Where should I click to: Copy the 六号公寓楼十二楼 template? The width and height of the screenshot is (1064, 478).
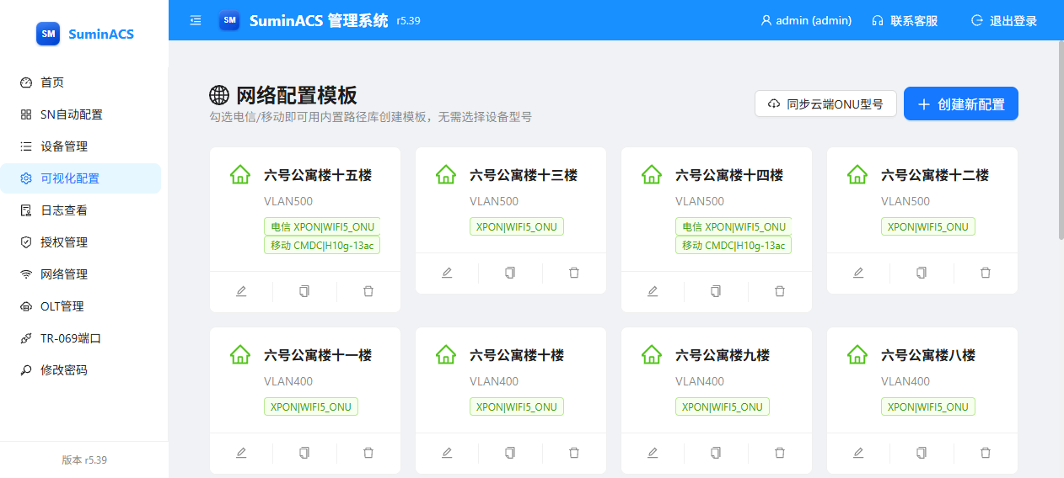click(x=922, y=273)
